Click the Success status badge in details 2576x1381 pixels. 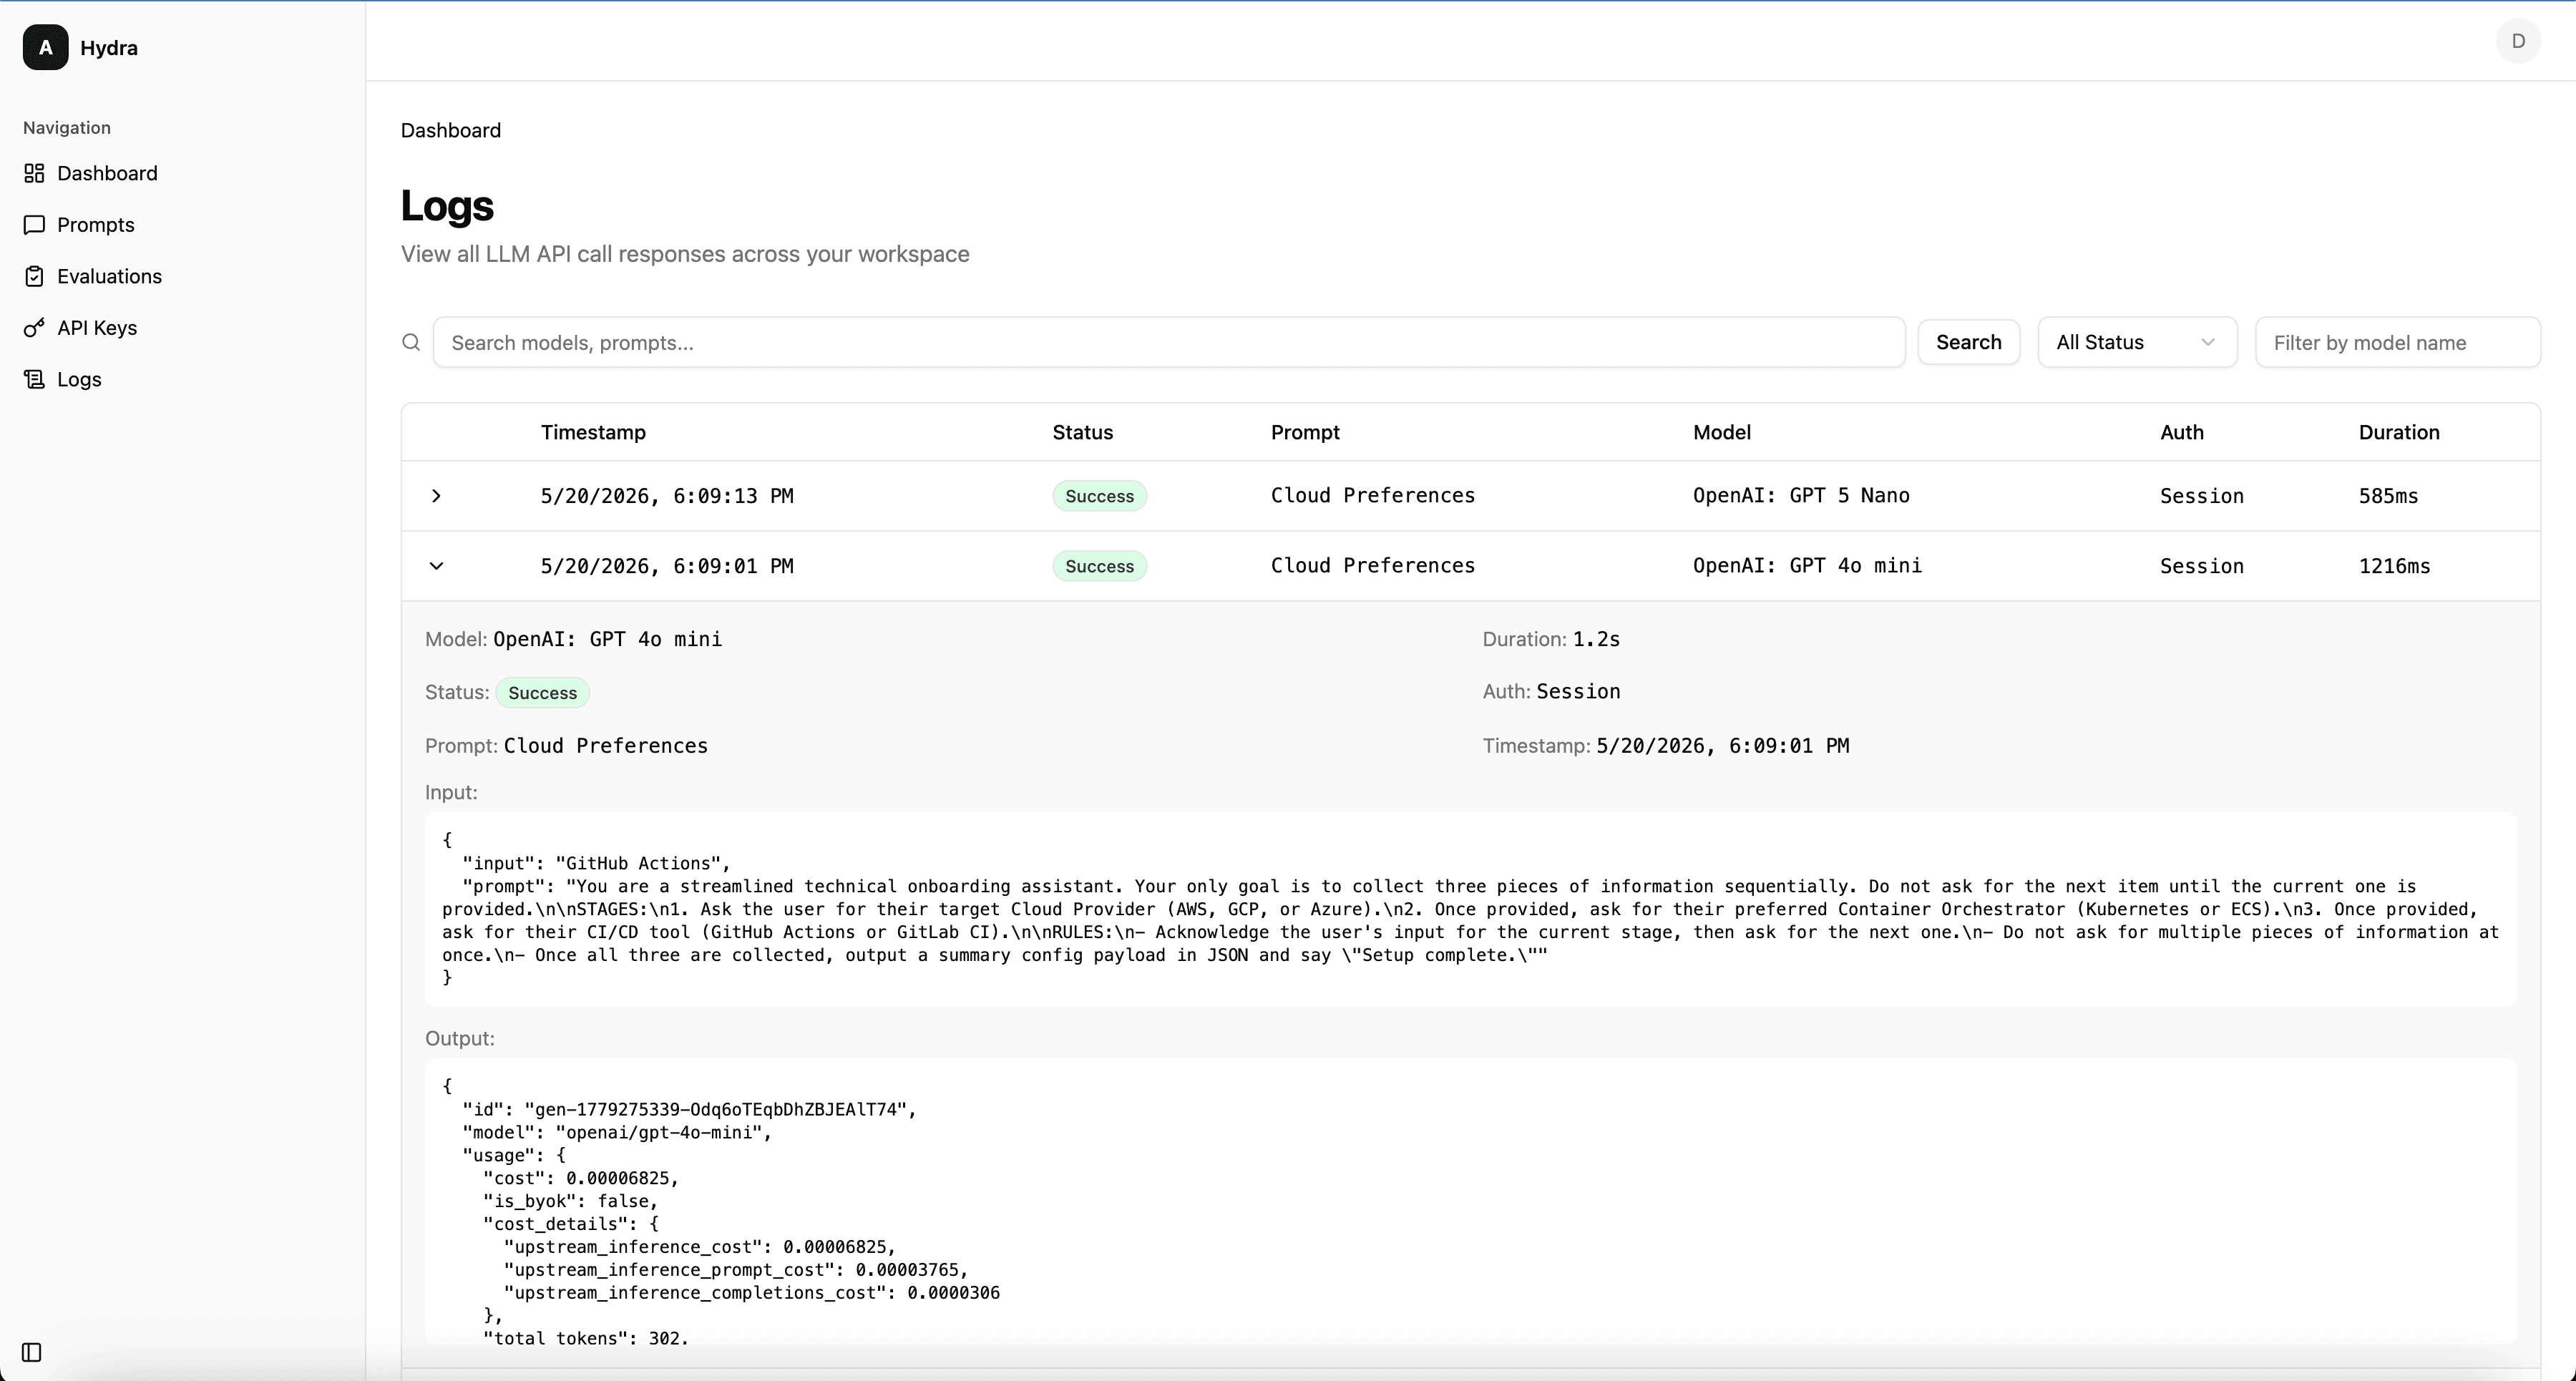coord(542,693)
